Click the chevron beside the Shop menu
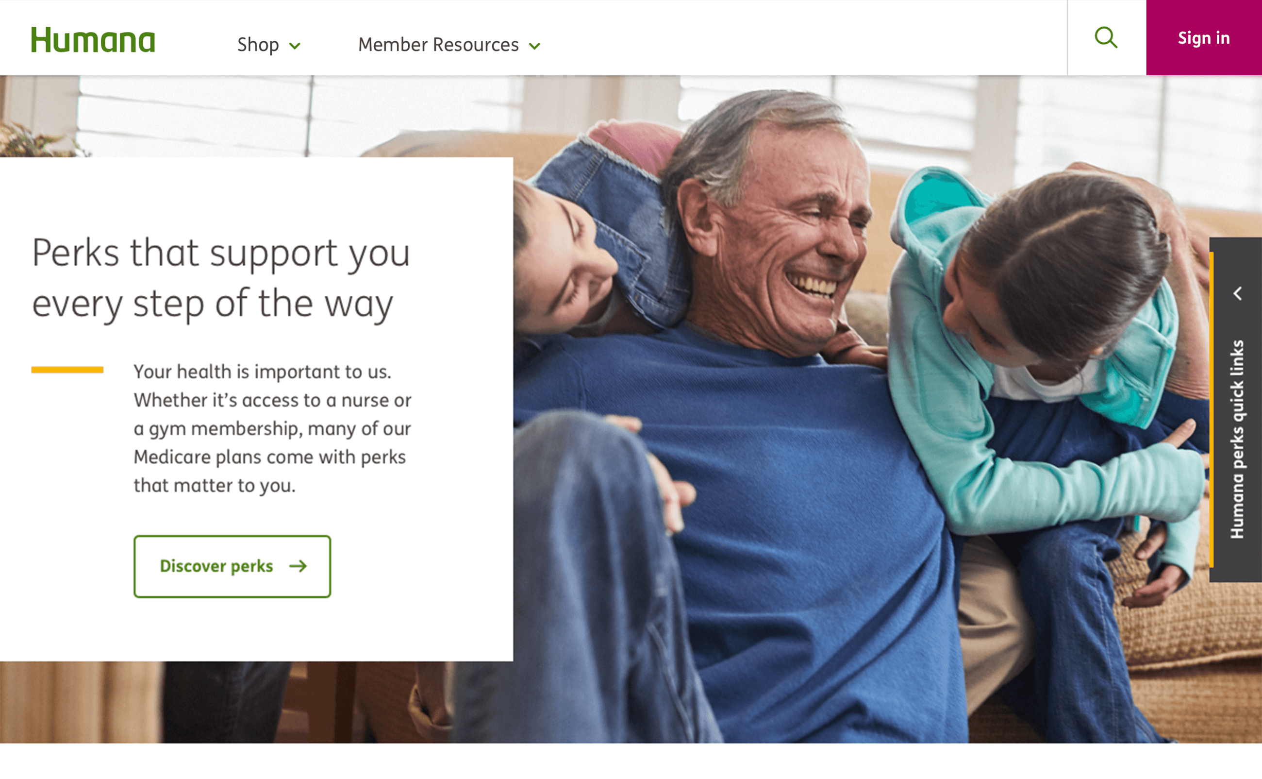 coord(295,46)
